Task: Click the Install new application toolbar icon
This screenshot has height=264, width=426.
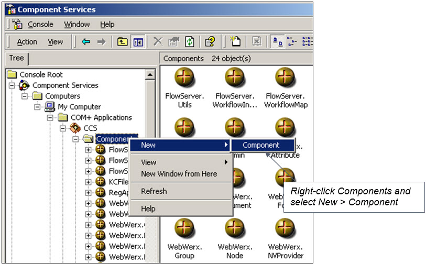Action: pyautogui.click(x=235, y=41)
